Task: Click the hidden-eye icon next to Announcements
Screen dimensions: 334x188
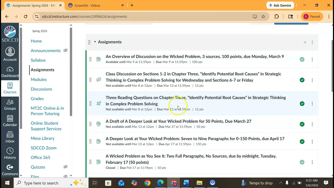Action: [x=65, y=50]
